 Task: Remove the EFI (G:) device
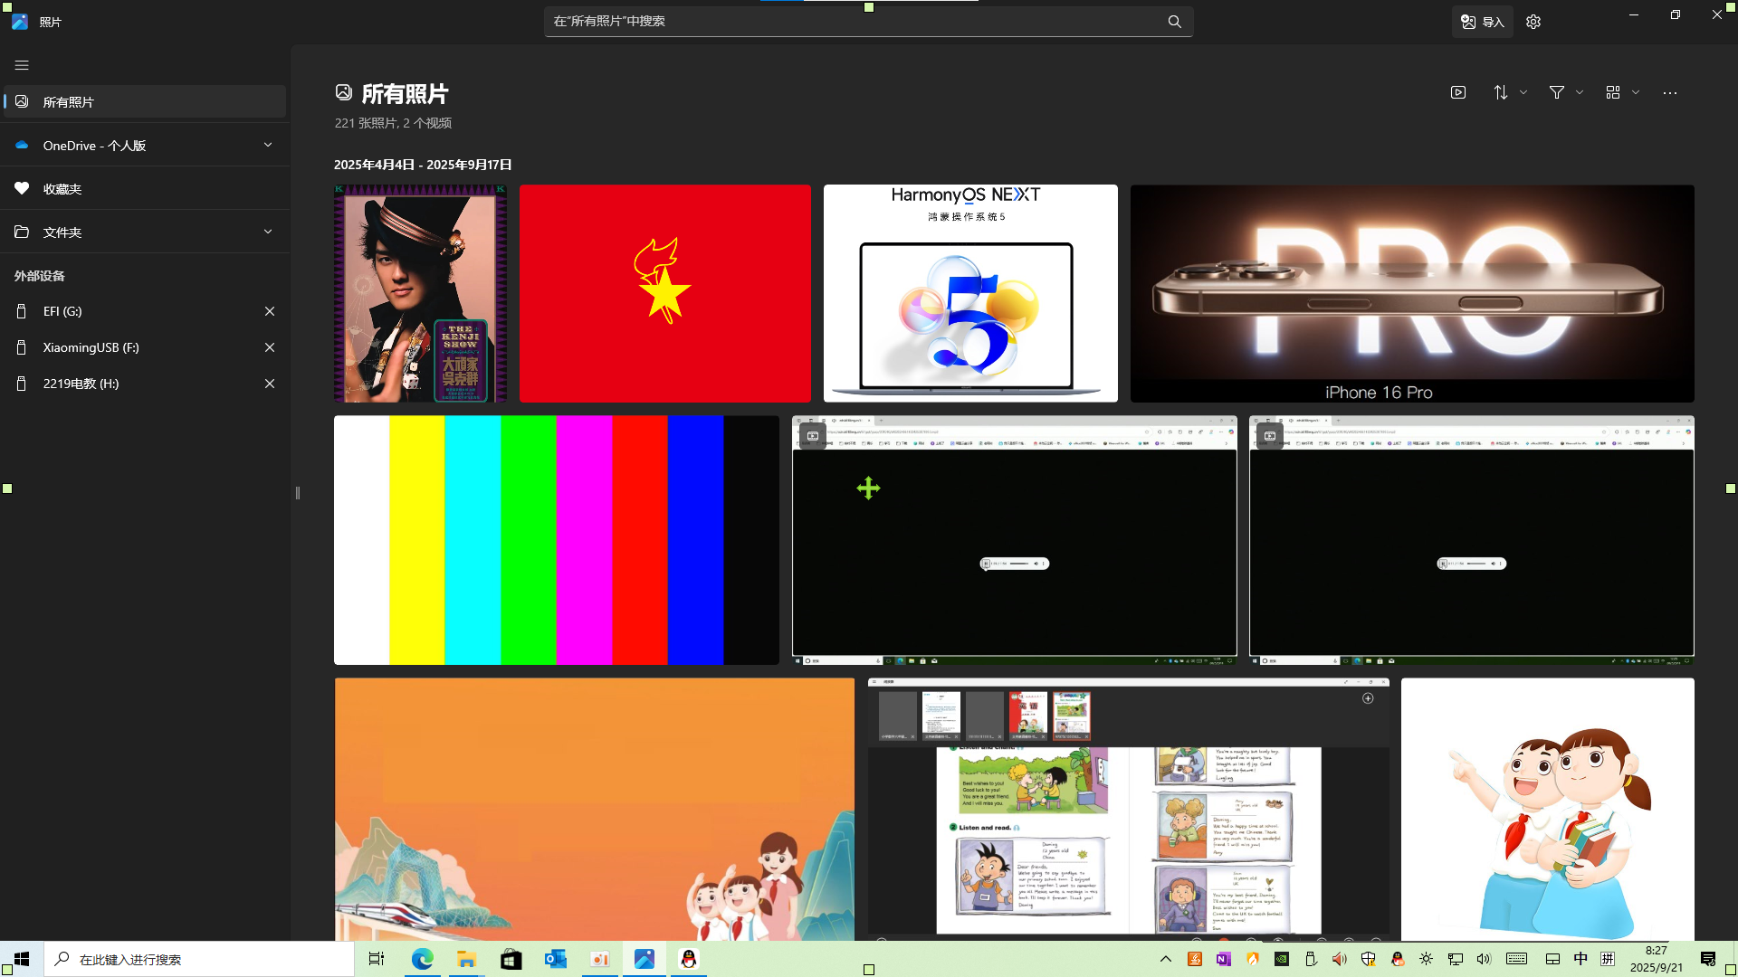pyautogui.click(x=269, y=310)
